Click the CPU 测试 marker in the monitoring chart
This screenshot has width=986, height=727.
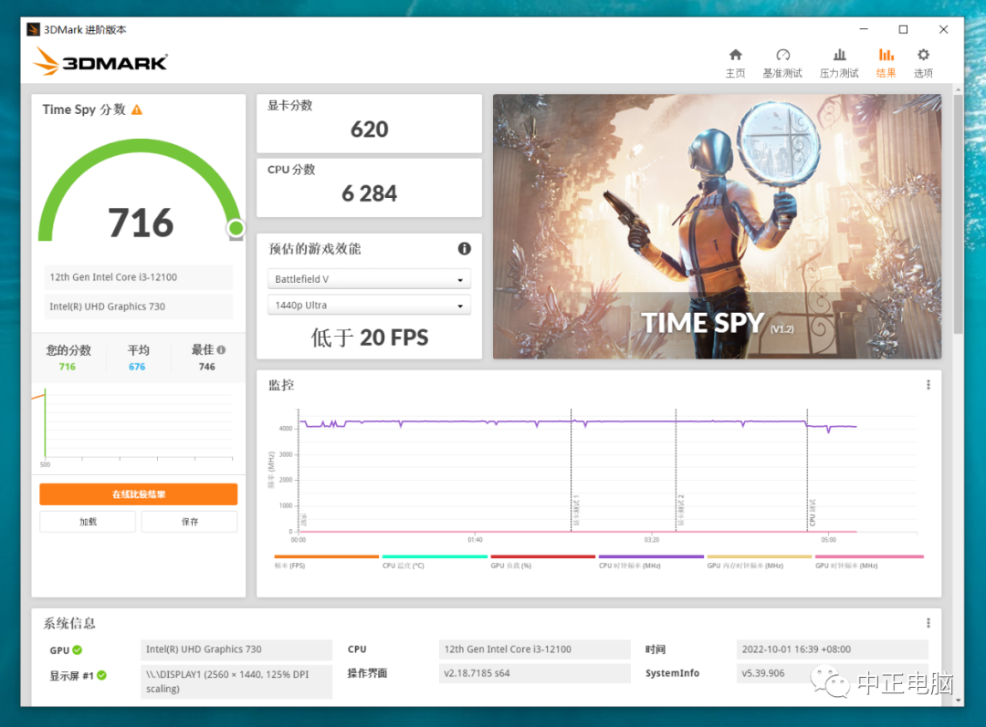(x=812, y=513)
